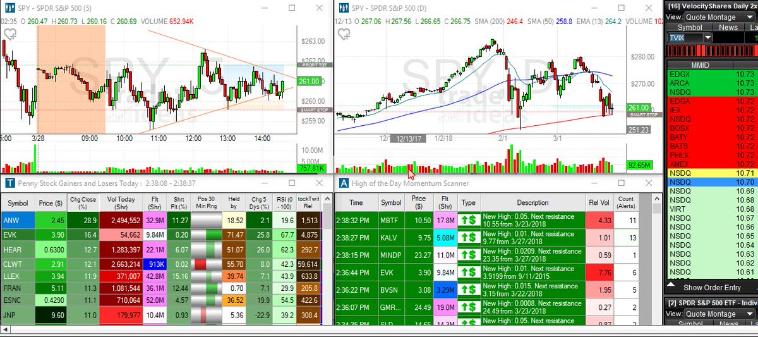Click the candlestick icon in SPY (5) chart title
Viewport: 758px width, 337px height.
(x=9, y=8)
